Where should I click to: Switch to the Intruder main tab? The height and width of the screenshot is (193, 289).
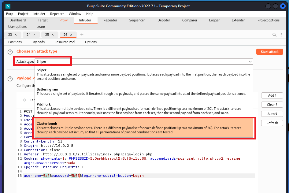[85, 20]
